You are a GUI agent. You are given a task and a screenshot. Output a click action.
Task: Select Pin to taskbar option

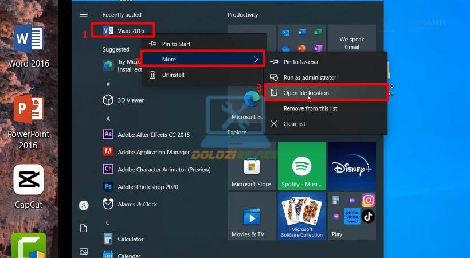click(x=301, y=62)
